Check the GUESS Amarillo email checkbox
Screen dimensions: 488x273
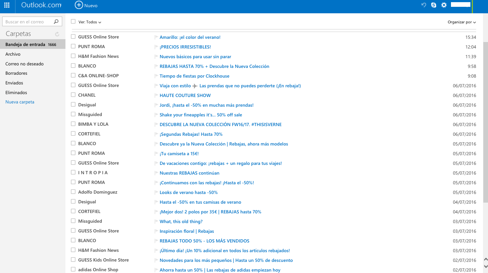pos(73,37)
